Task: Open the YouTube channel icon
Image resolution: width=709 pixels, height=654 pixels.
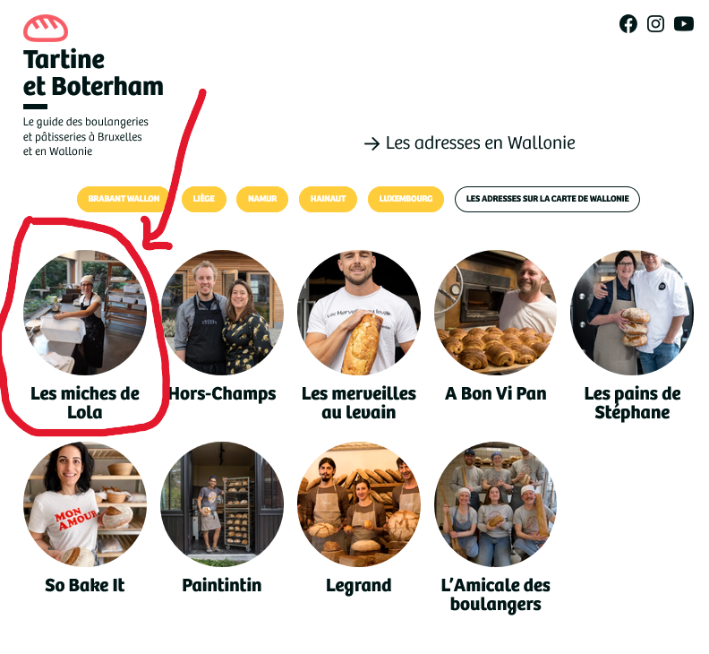Action: 684,24
